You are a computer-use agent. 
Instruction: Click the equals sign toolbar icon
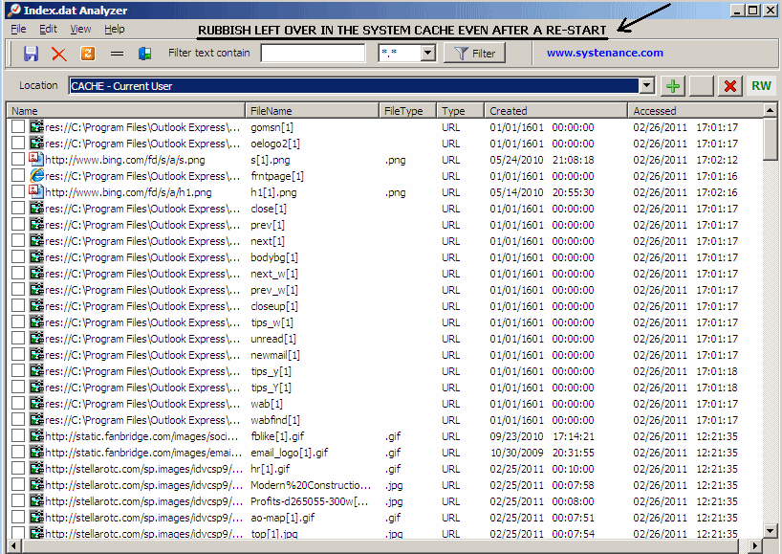[117, 54]
